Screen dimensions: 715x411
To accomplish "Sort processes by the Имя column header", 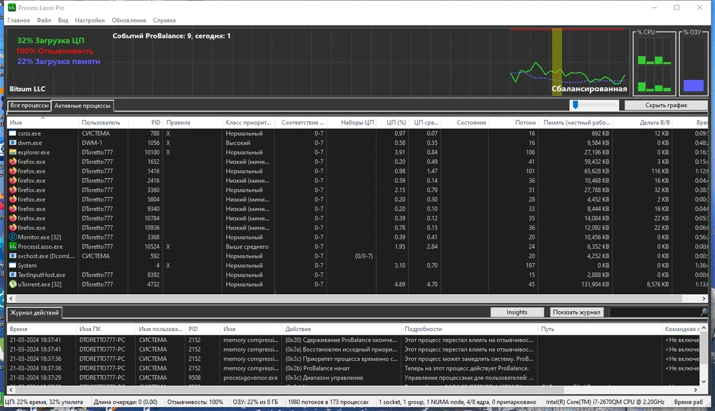I will [x=15, y=123].
